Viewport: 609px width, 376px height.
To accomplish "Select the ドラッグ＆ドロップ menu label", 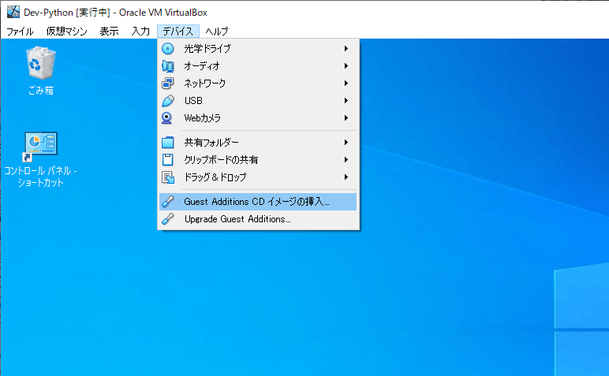I will point(215,177).
